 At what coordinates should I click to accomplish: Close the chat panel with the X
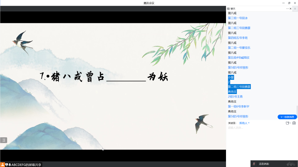(x=291, y=9)
